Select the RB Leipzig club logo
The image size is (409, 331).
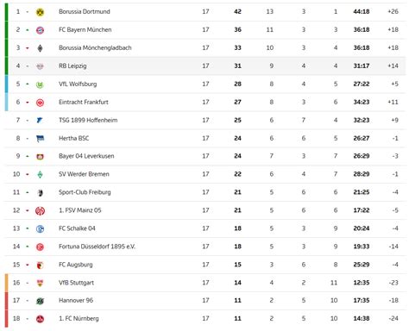[x=40, y=66]
